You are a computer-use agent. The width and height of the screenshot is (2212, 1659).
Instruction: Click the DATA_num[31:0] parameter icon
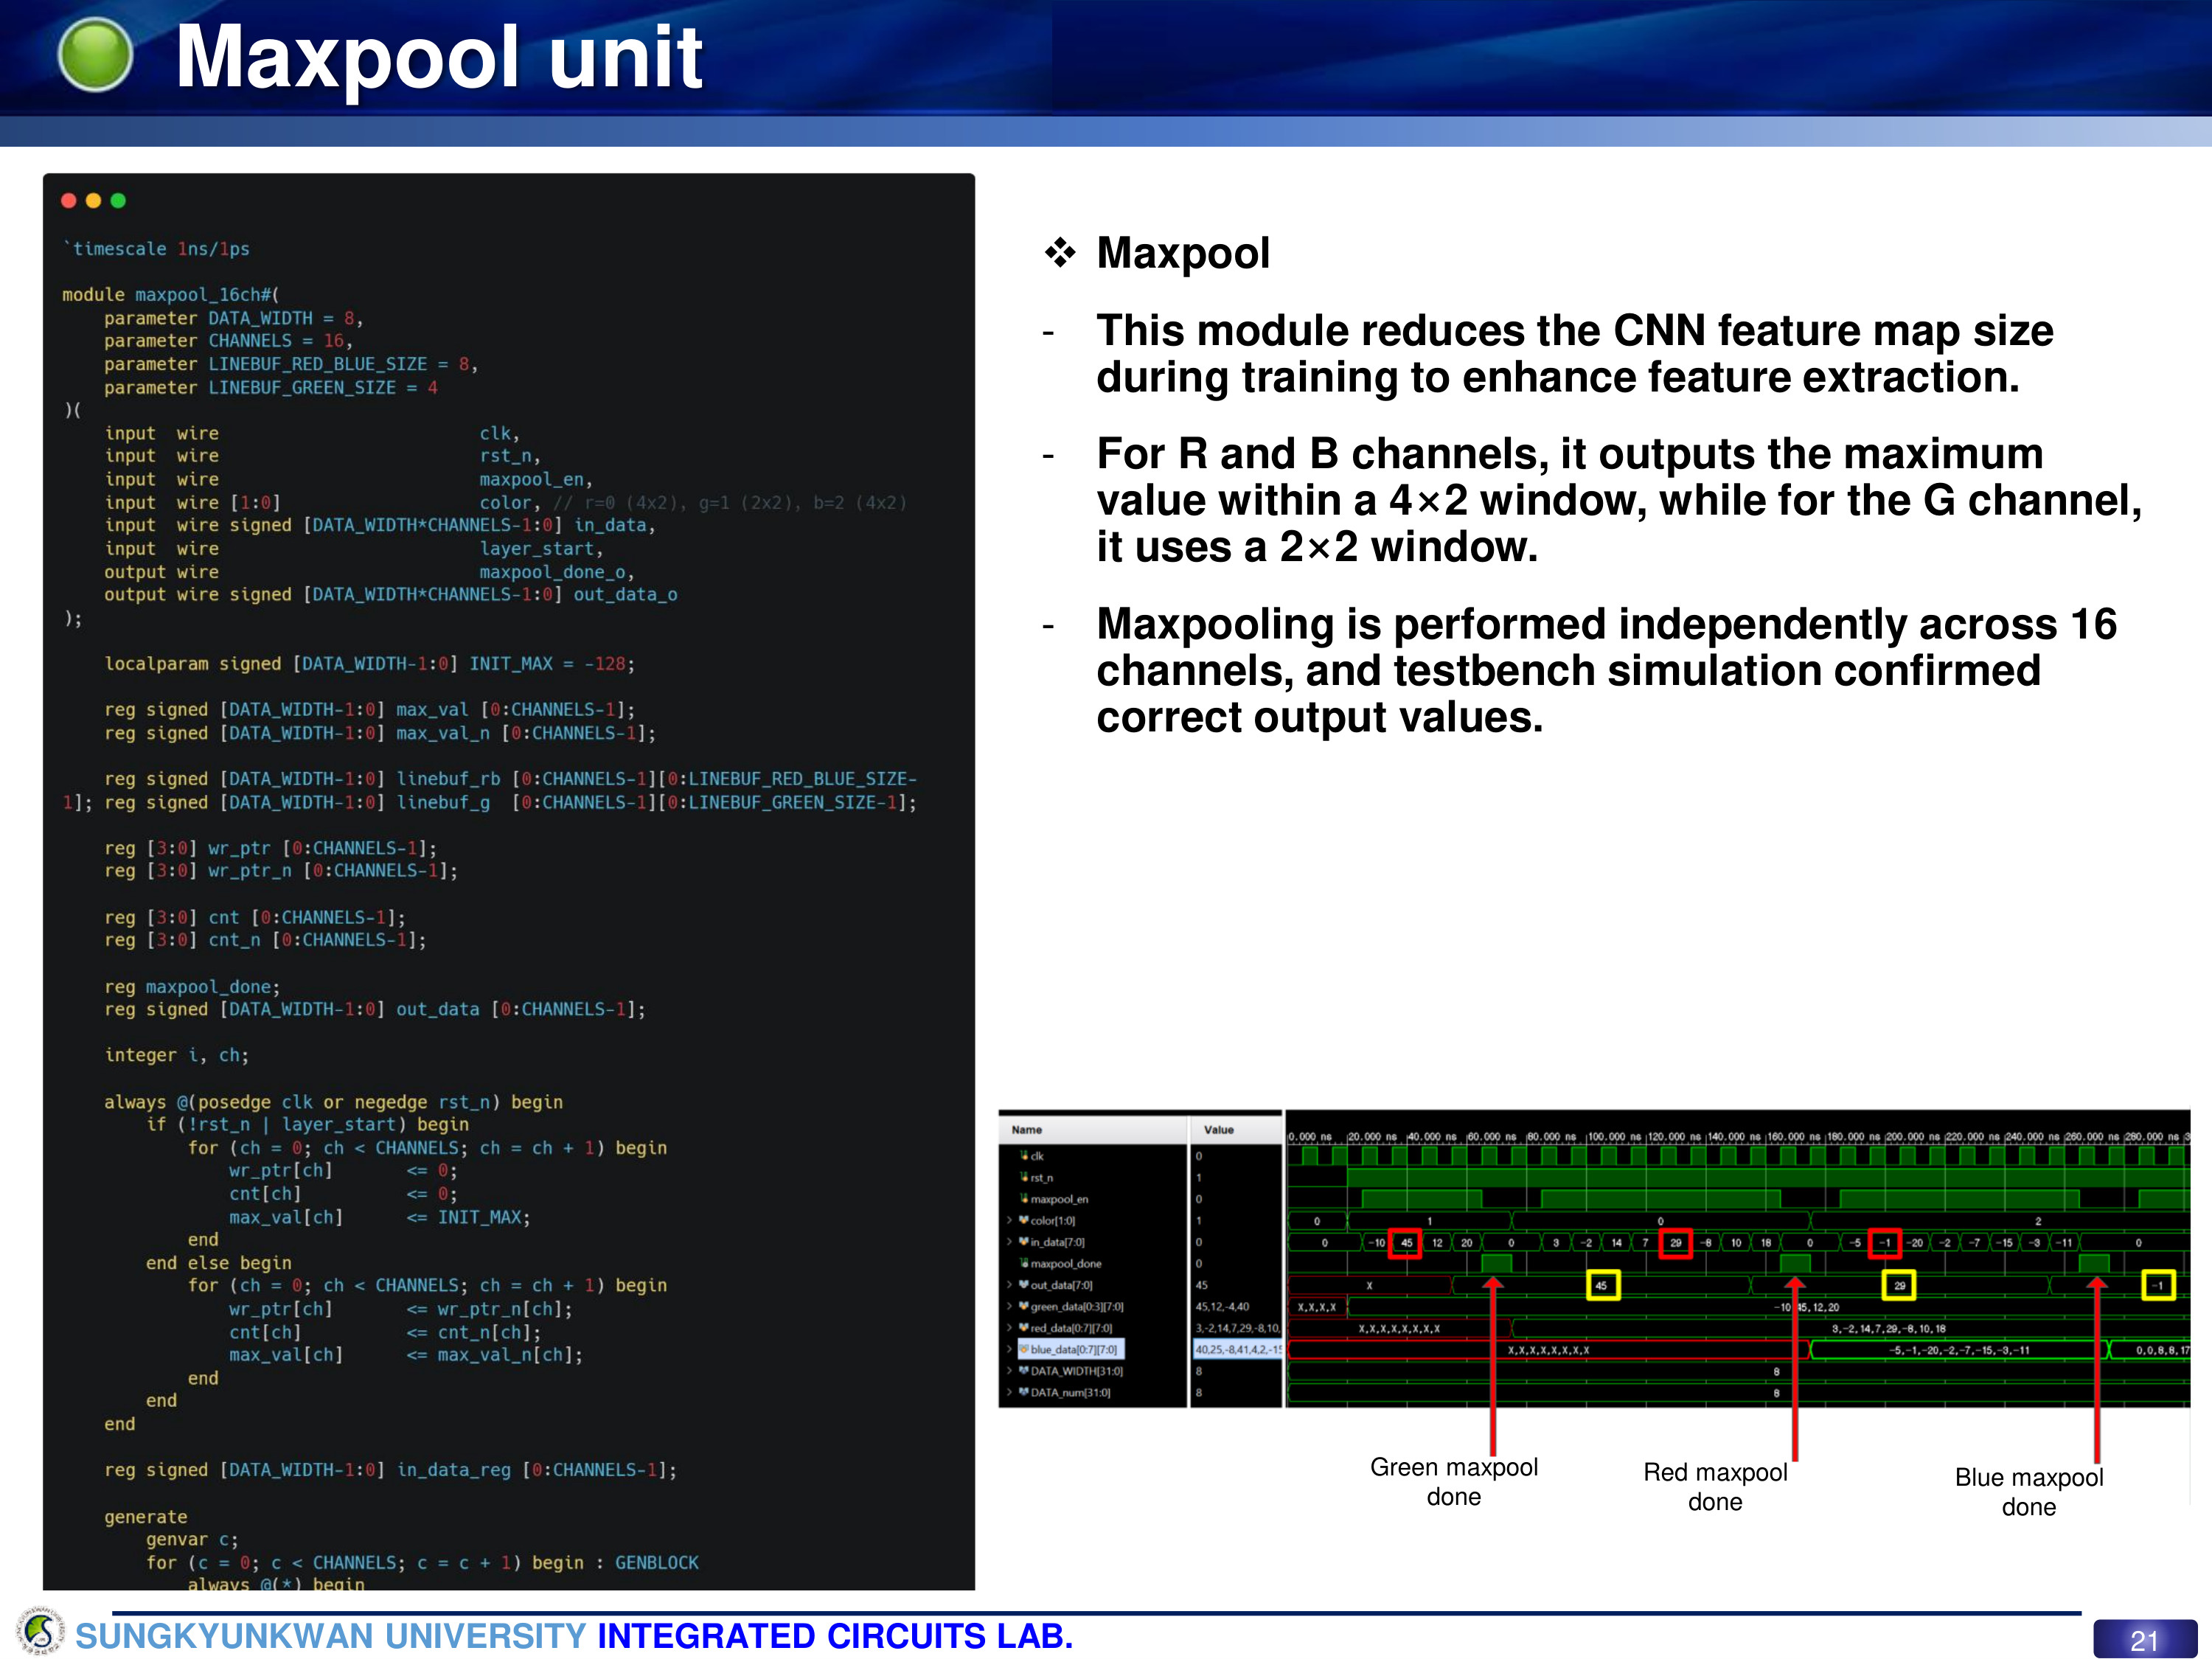(x=1024, y=1392)
